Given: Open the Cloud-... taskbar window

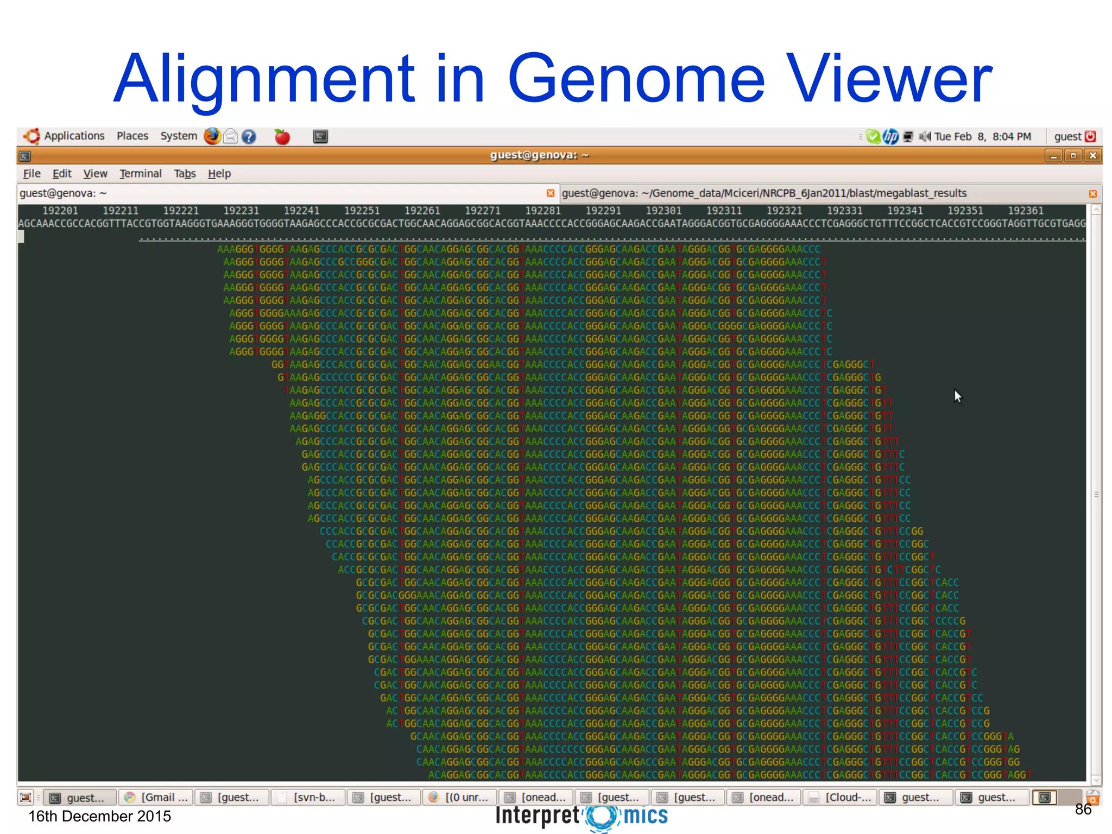Looking at the screenshot, I should point(840,798).
